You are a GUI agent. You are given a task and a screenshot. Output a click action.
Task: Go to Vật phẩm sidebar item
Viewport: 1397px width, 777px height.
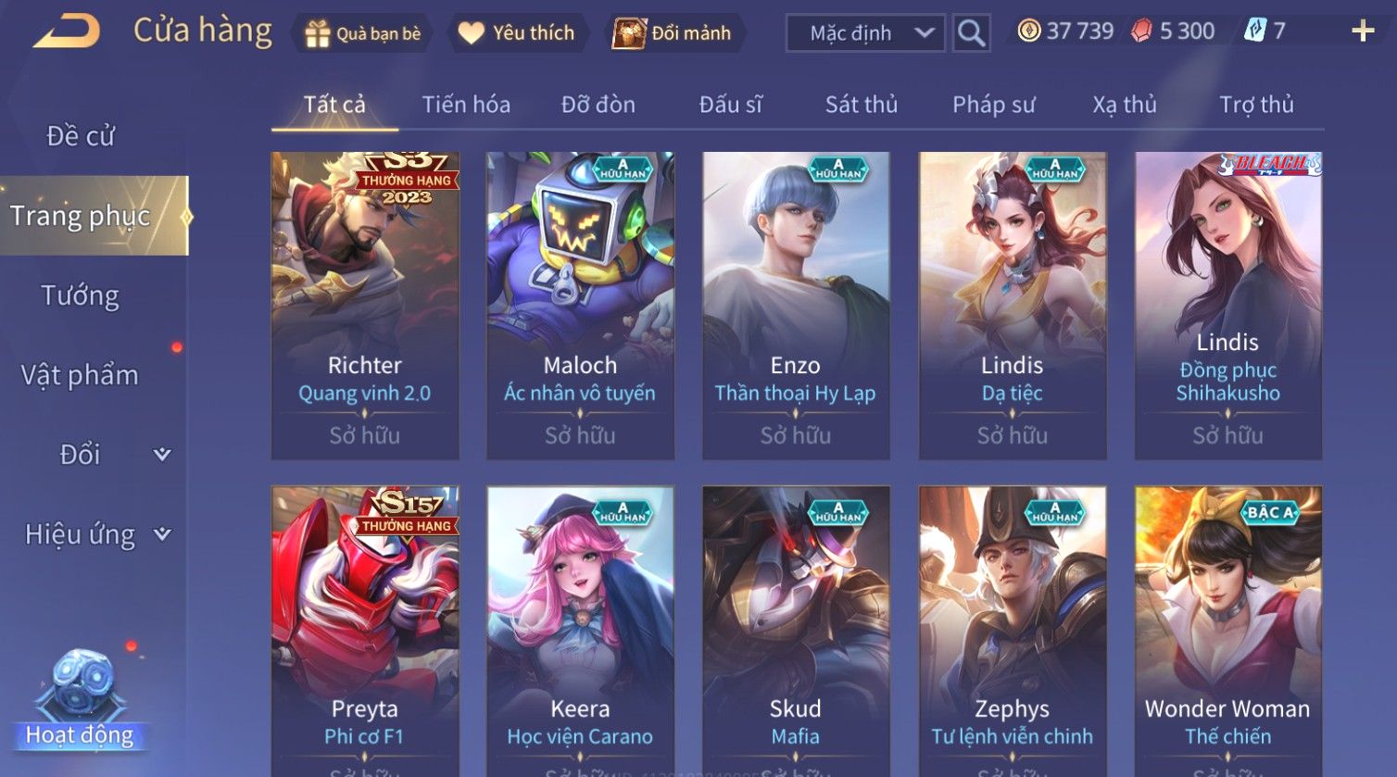pos(81,375)
